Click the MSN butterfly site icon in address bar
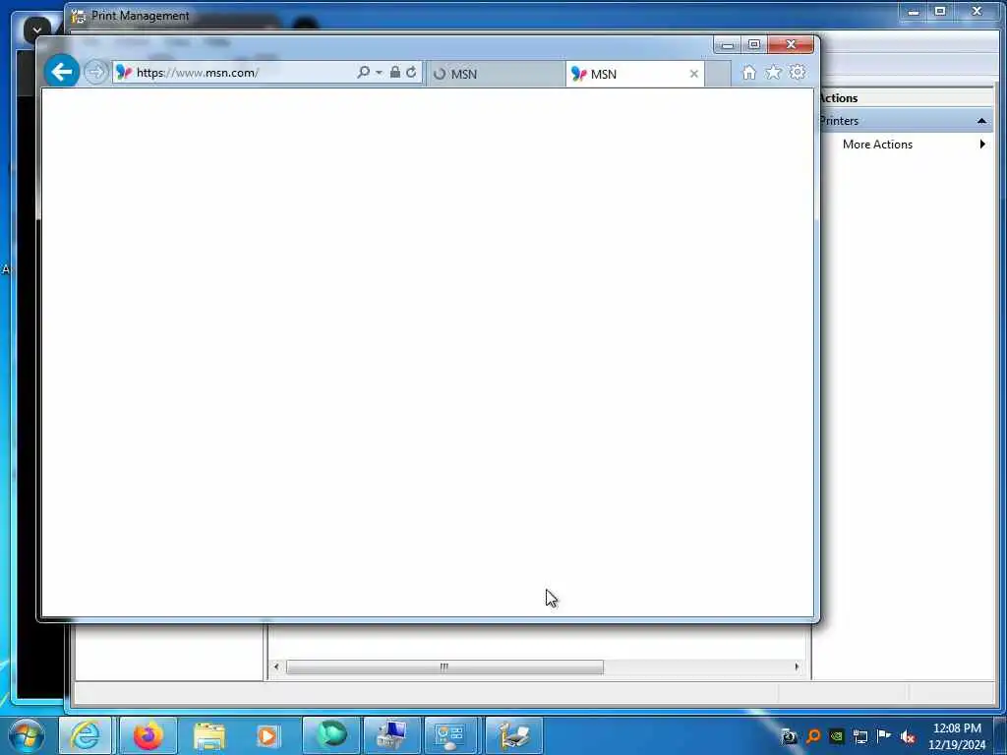 pos(124,73)
